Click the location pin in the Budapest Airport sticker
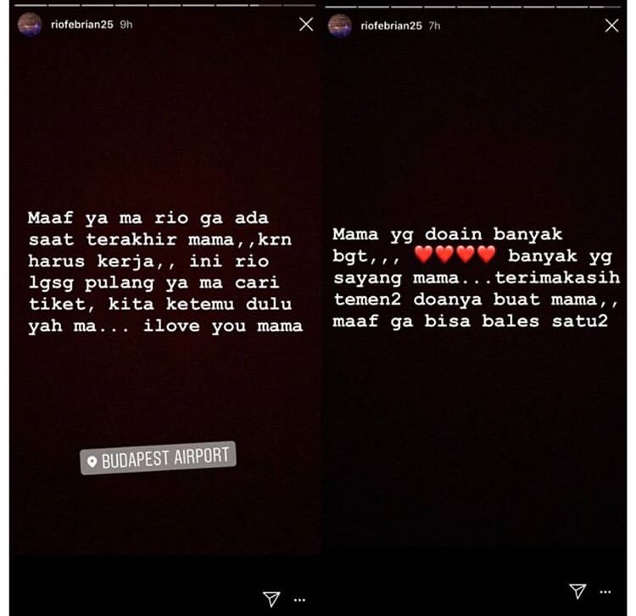636x616 pixels. (92, 462)
